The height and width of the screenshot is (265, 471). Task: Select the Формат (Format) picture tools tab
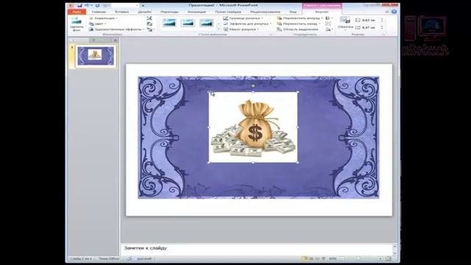(x=322, y=12)
